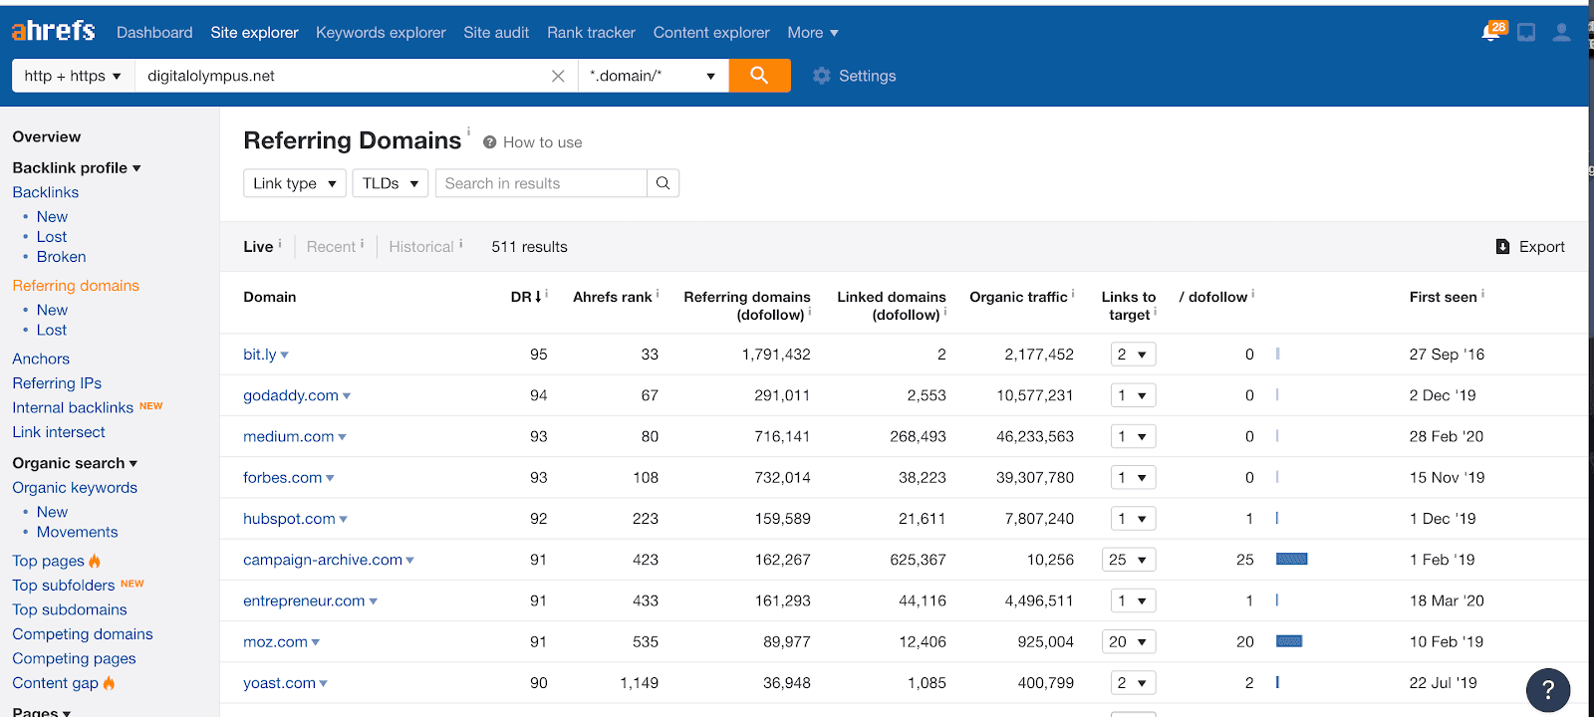
Task: Open the *.domain/* mode dropdown
Action: 653,76
